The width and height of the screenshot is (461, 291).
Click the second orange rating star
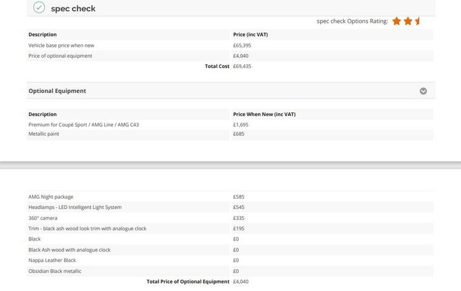pyautogui.click(x=408, y=21)
